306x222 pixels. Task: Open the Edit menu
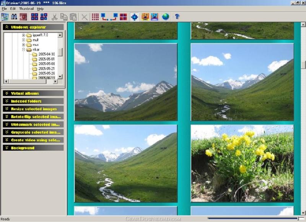point(13,8)
